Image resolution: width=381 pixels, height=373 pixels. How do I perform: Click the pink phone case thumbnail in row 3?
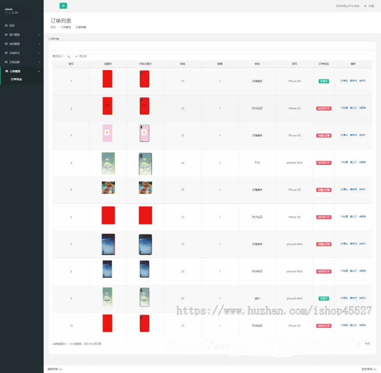tap(145, 133)
